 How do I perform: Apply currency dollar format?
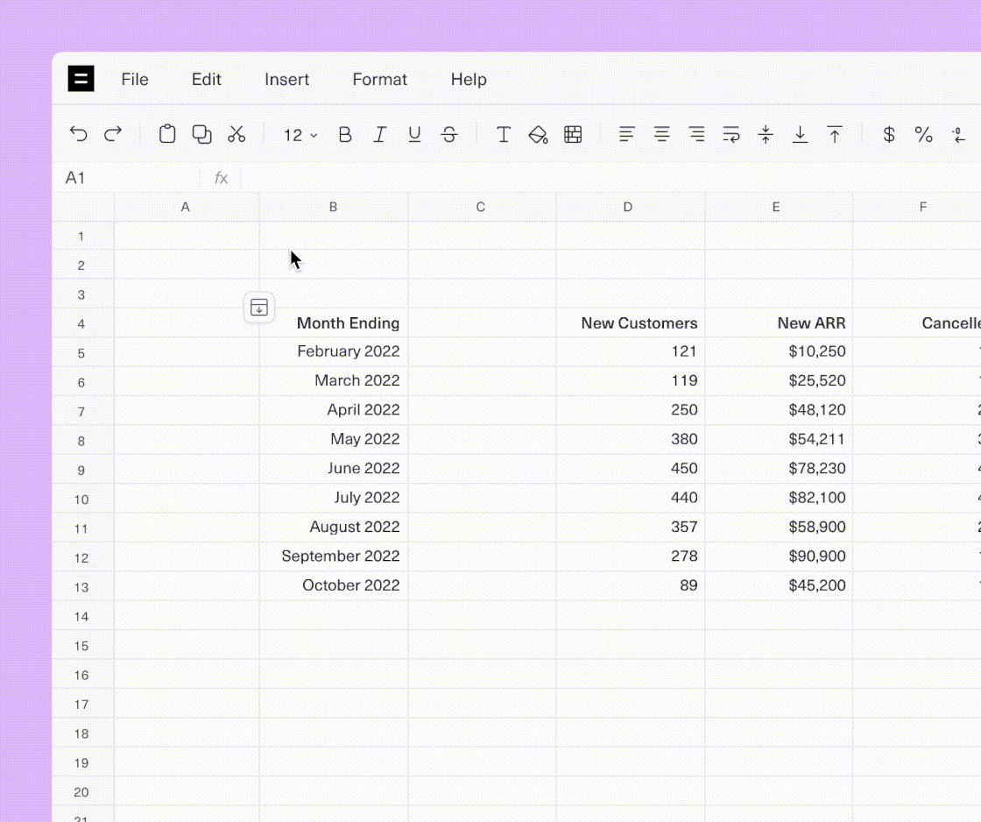[888, 135]
